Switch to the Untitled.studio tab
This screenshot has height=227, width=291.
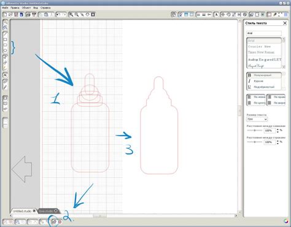[x=22, y=211]
